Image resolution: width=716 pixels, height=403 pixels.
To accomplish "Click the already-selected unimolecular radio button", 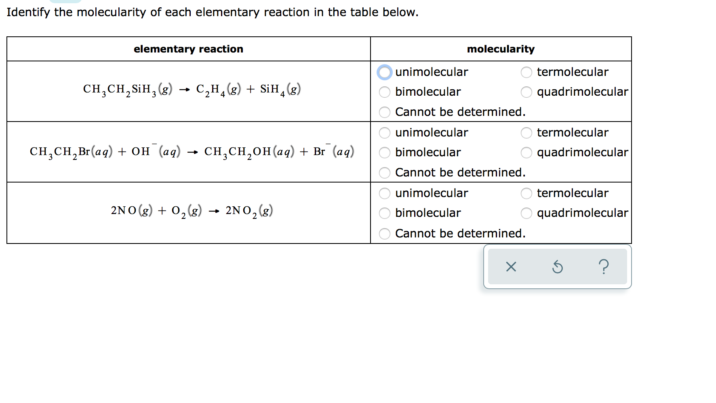I will (385, 72).
